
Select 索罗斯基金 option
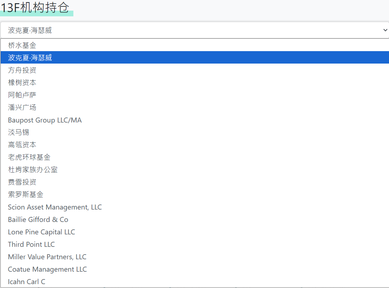(x=26, y=194)
